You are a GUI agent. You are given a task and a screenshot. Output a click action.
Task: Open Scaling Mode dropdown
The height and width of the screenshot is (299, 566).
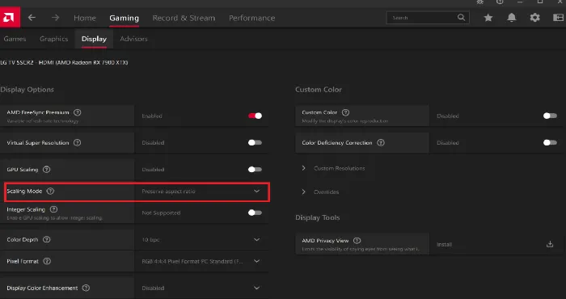pos(256,192)
